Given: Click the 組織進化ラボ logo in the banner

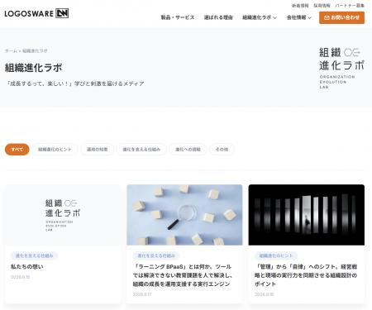Looking at the screenshot, I should [x=341, y=68].
